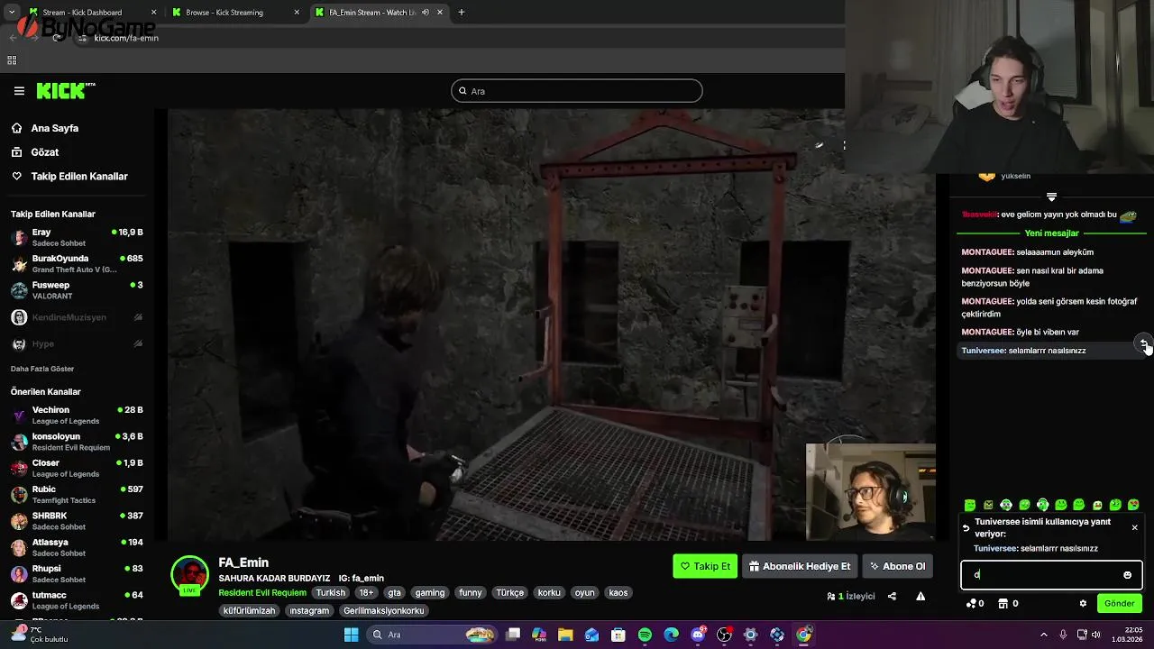Close the reply to Tuniversee banner
The width and height of the screenshot is (1154, 649).
[1134, 527]
